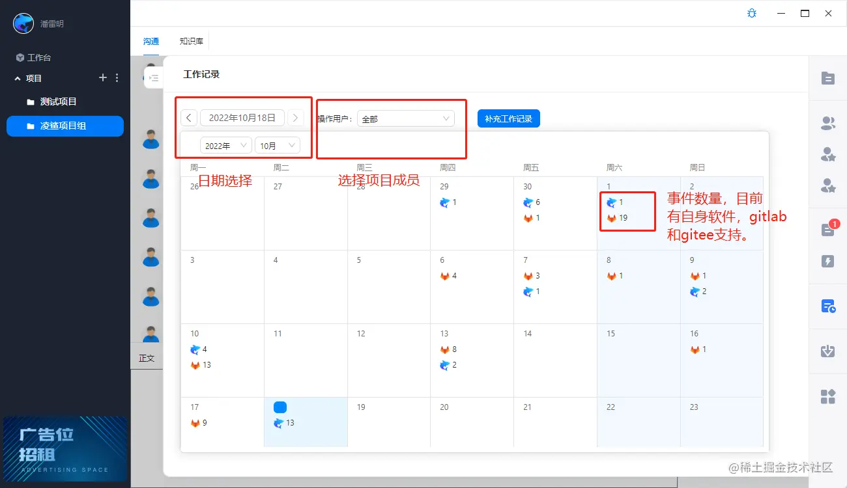Select day 19 calendar cell
847x488 pixels.
coord(389,422)
